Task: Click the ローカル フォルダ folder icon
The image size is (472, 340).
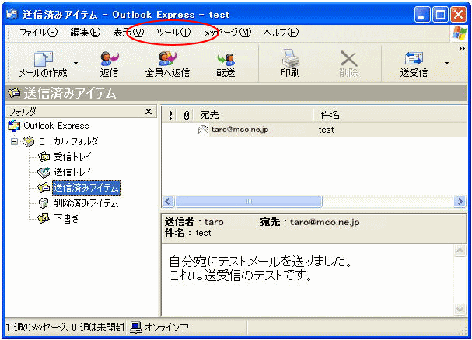Action: (29, 141)
